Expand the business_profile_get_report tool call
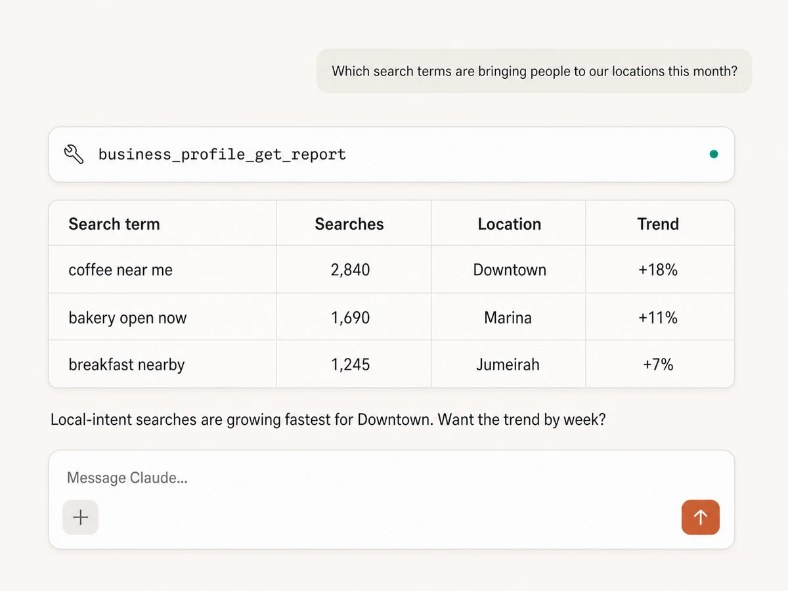The image size is (788, 591). 391,154
